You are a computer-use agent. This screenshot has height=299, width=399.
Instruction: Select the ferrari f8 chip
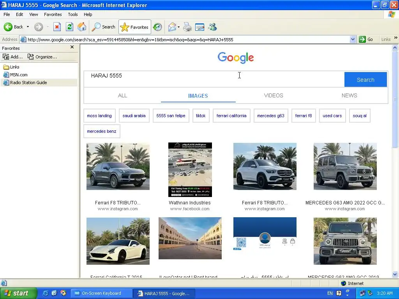[x=303, y=116]
